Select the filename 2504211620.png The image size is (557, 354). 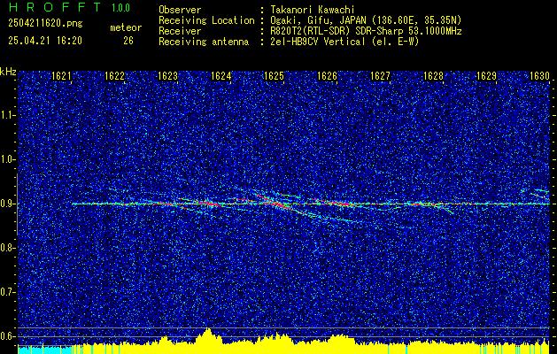coord(45,24)
